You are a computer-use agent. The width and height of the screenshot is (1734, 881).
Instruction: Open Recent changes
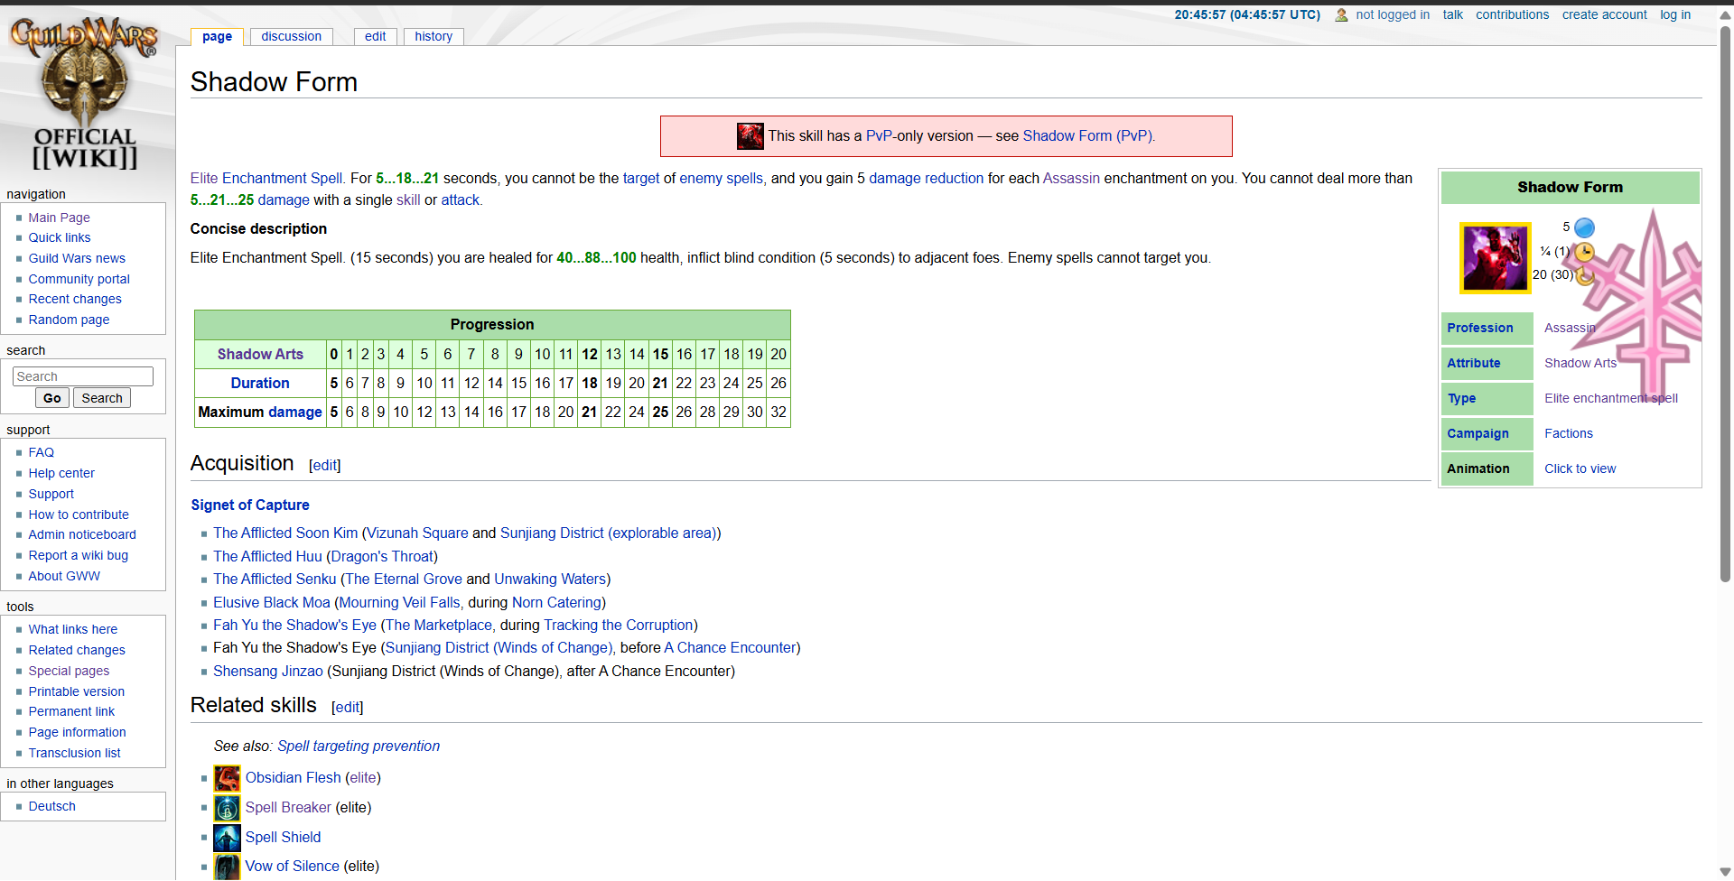click(75, 300)
